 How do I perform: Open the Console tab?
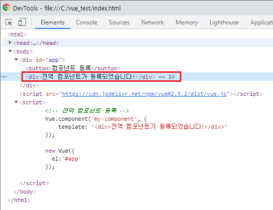click(87, 22)
